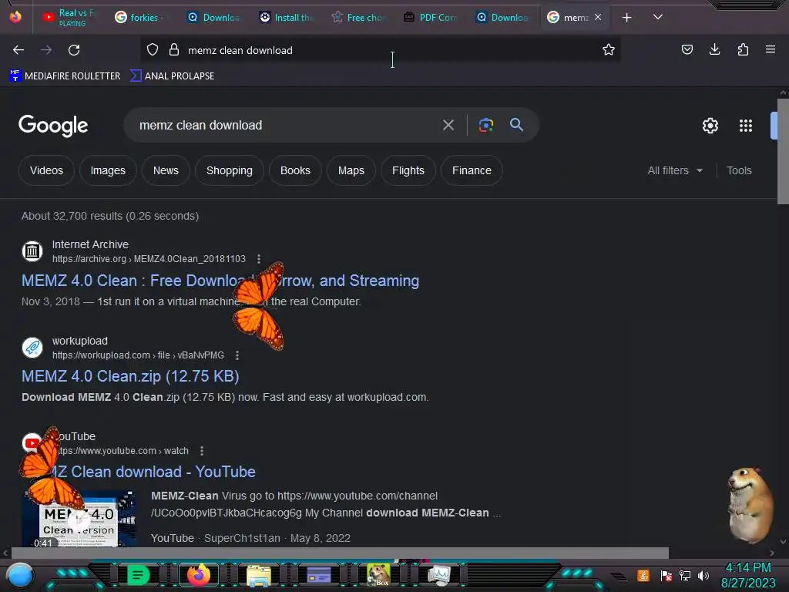Open the Firefox downloads panel
The image size is (789, 592).
[x=714, y=49]
